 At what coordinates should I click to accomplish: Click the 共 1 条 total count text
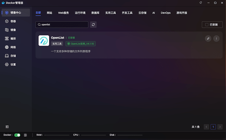(x=196, y=127)
